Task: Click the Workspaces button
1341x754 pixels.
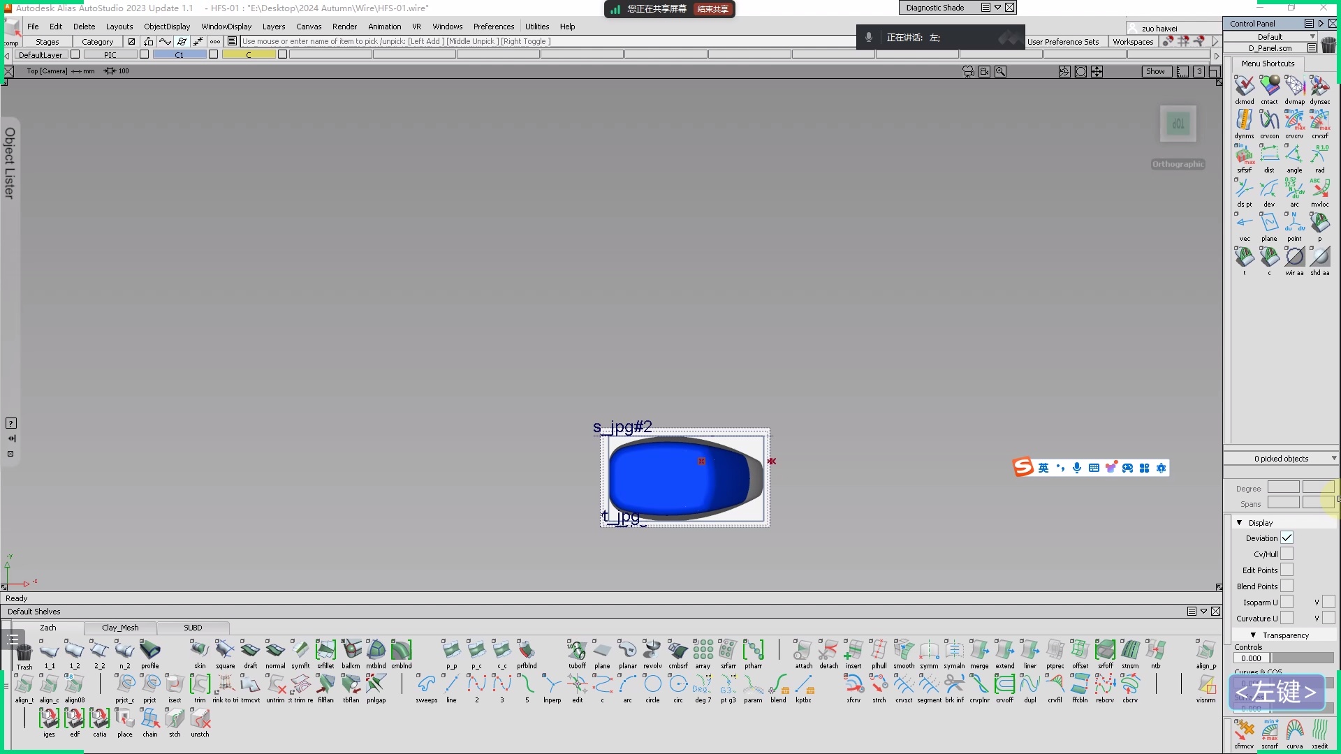Action: click(x=1132, y=42)
